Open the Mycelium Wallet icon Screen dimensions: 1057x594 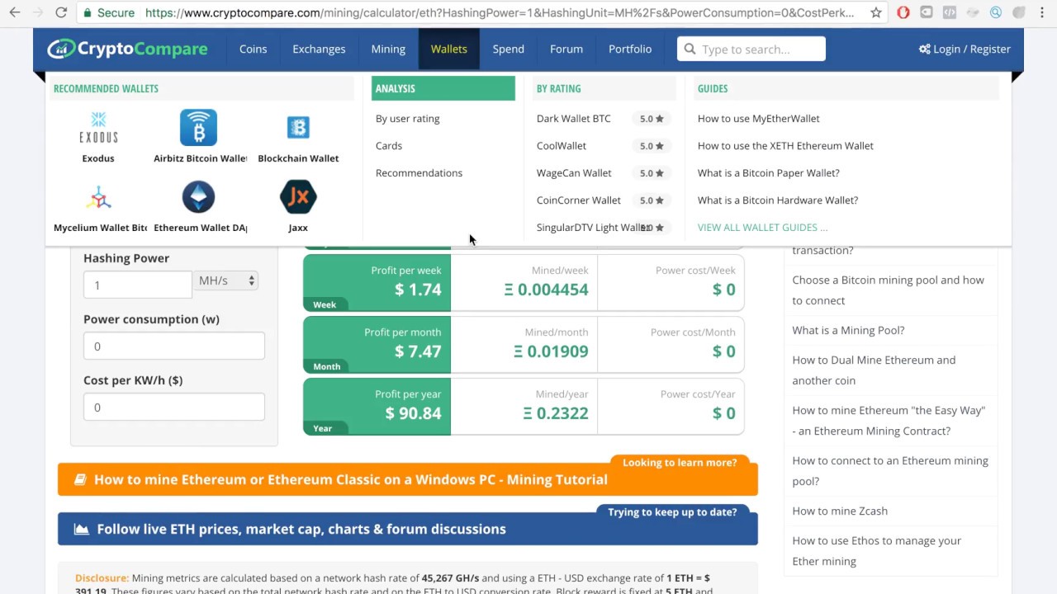tap(99, 198)
